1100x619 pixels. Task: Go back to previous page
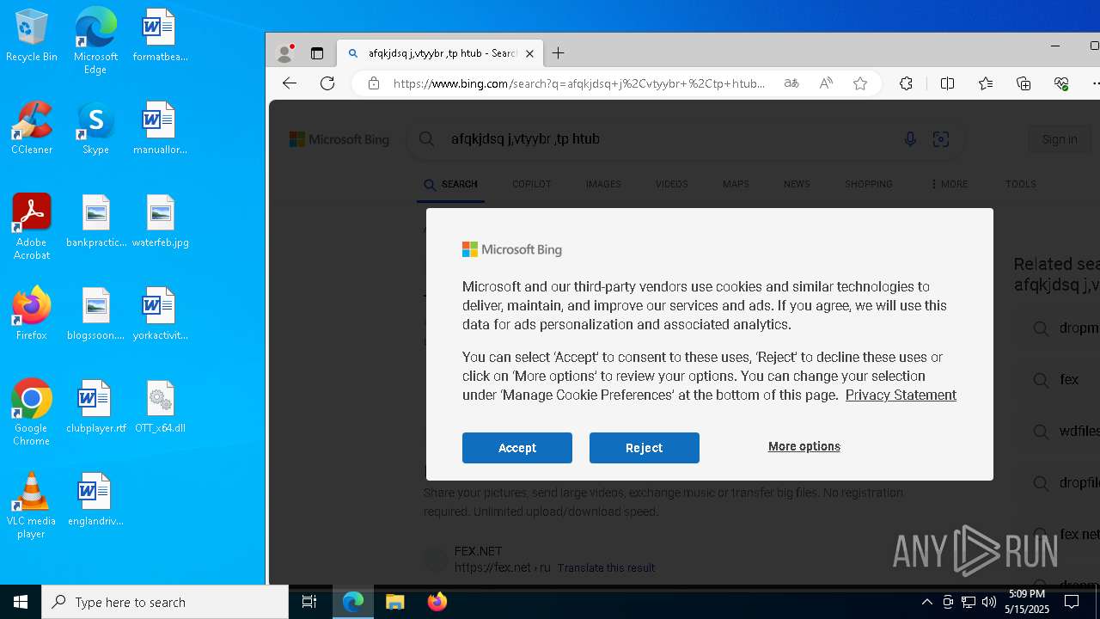click(x=290, y=83)
